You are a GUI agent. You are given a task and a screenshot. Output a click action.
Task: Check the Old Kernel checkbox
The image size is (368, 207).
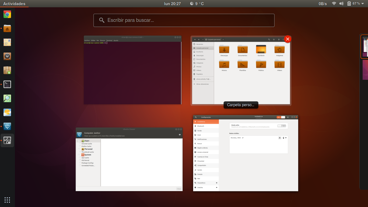[x=80, y=160]
